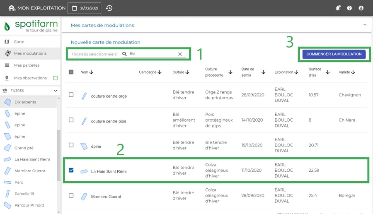Sort the table by Exploitation
Screen dimensions: 373x214
pyautogui.click(x=296, y=72)
